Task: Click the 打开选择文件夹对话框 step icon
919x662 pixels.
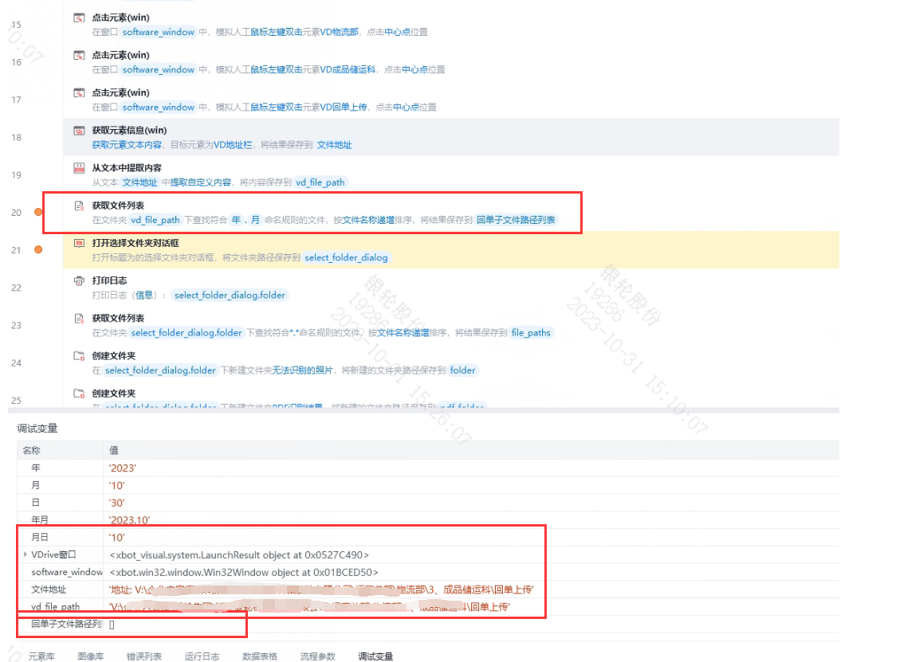Action: point(79,243)
